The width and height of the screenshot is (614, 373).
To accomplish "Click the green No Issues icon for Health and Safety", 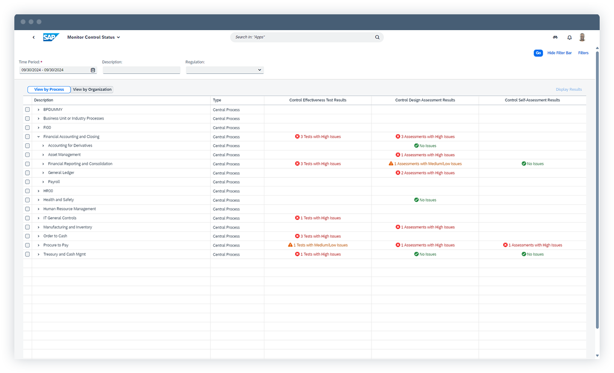I will 415,200.
